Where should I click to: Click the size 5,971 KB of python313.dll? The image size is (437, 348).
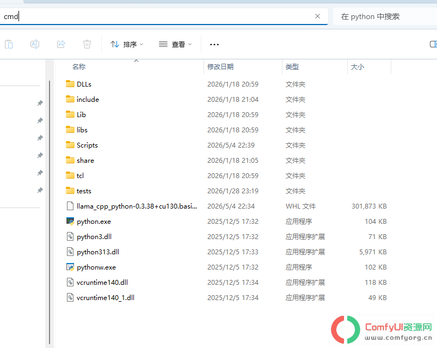click(373, 252)
